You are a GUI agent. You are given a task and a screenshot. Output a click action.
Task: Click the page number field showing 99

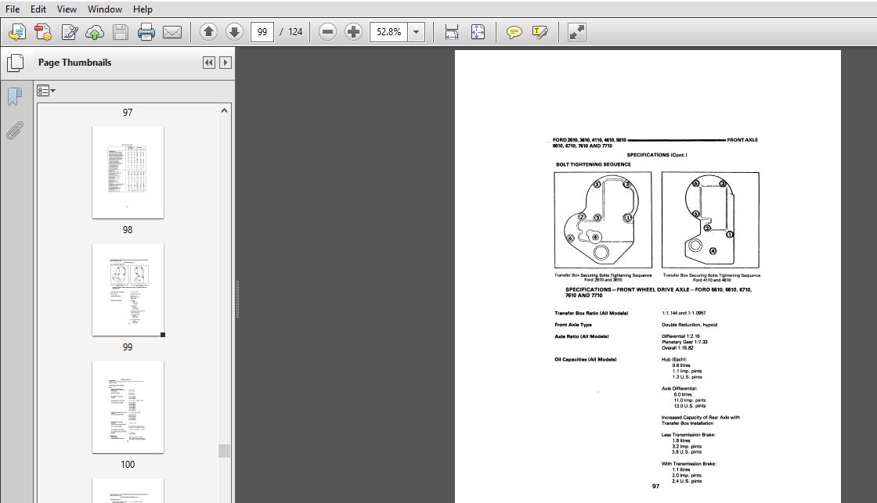pos(262,32)
